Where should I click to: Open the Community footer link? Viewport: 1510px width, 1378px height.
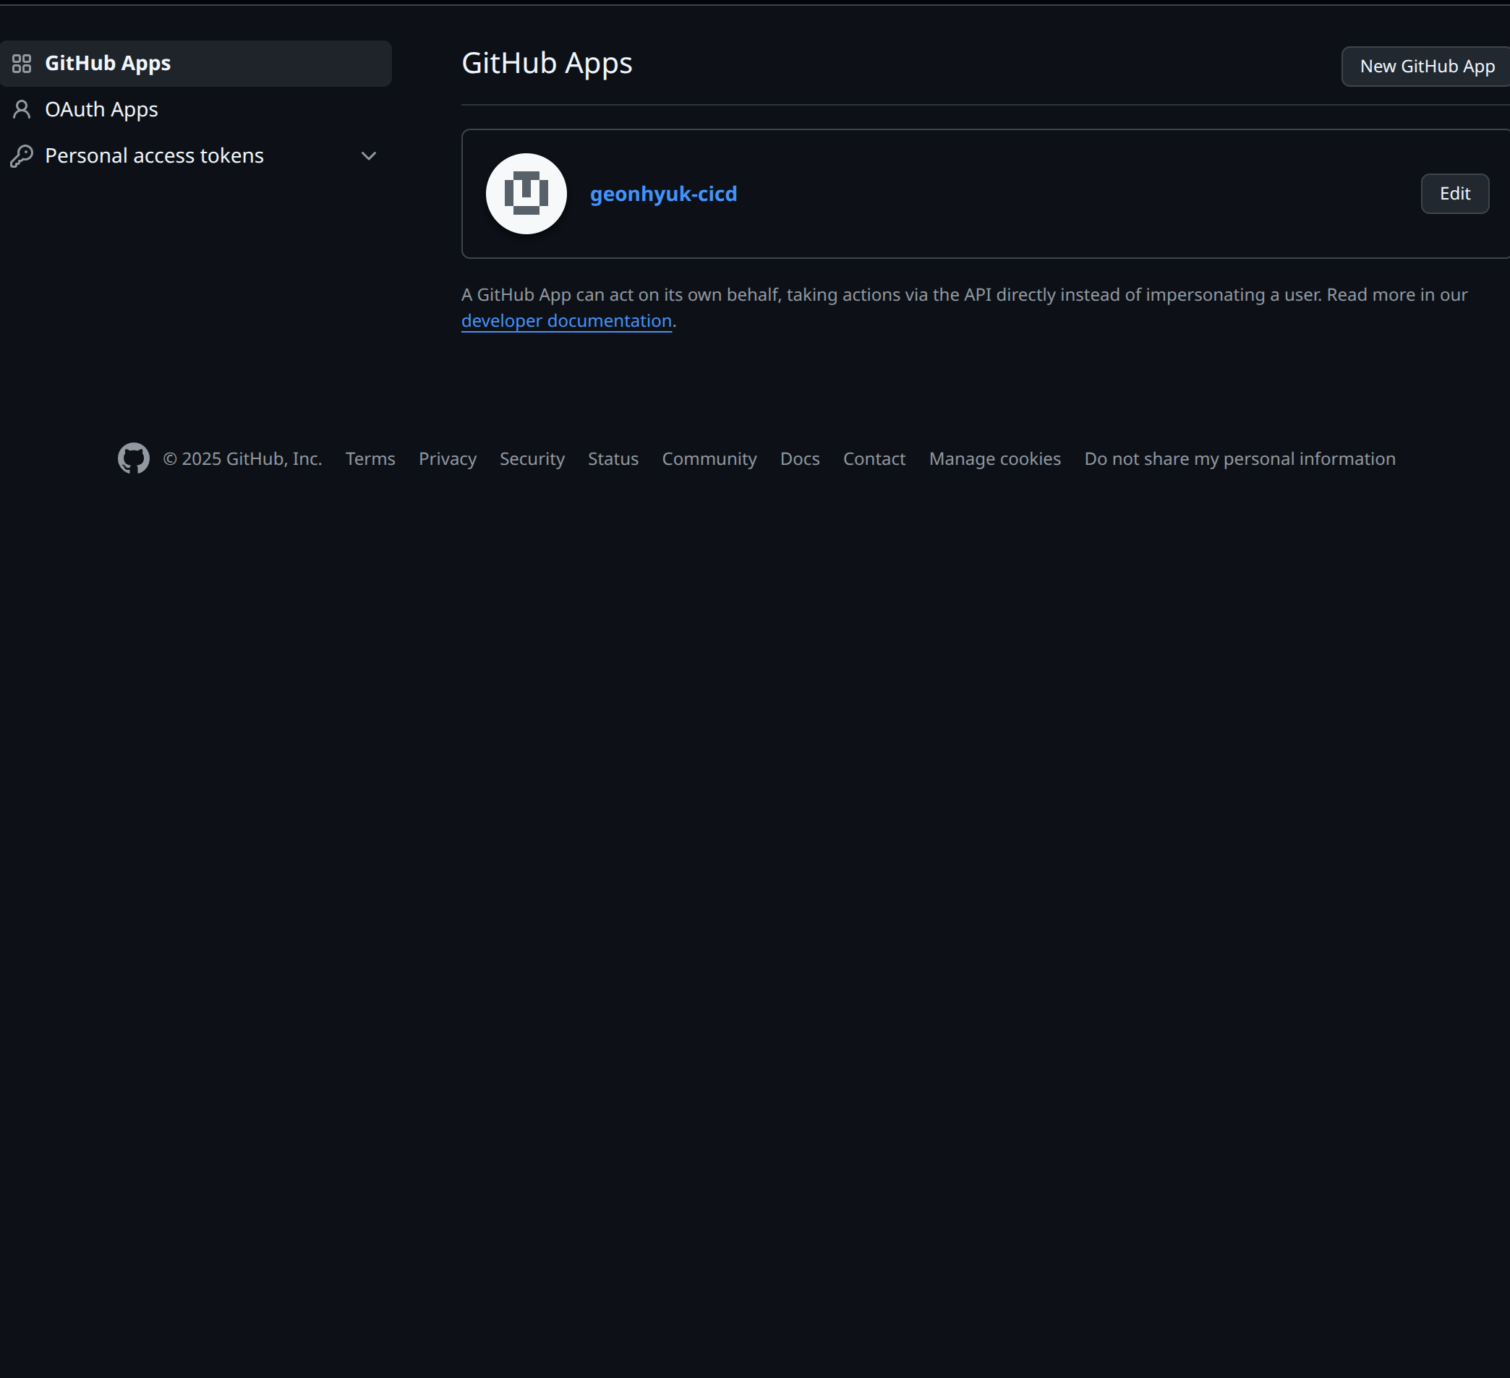click(709, 458)
